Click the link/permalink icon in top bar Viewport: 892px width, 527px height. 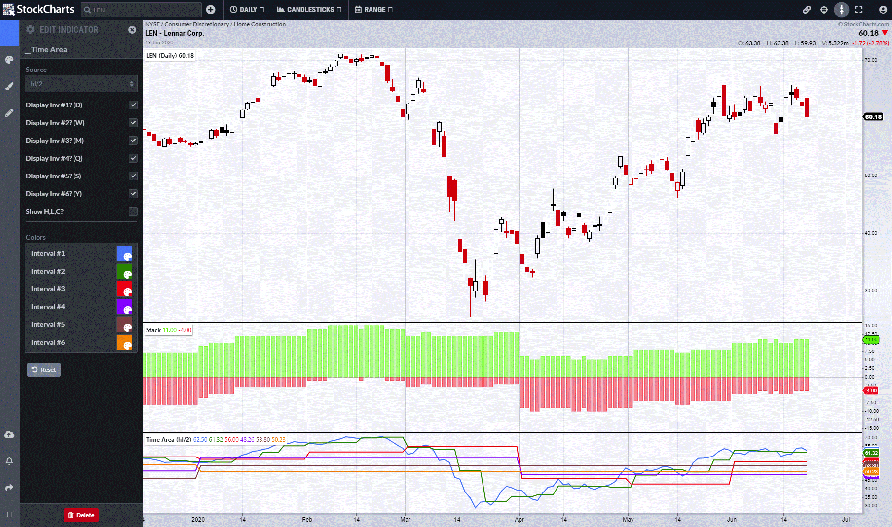(807, 10)
